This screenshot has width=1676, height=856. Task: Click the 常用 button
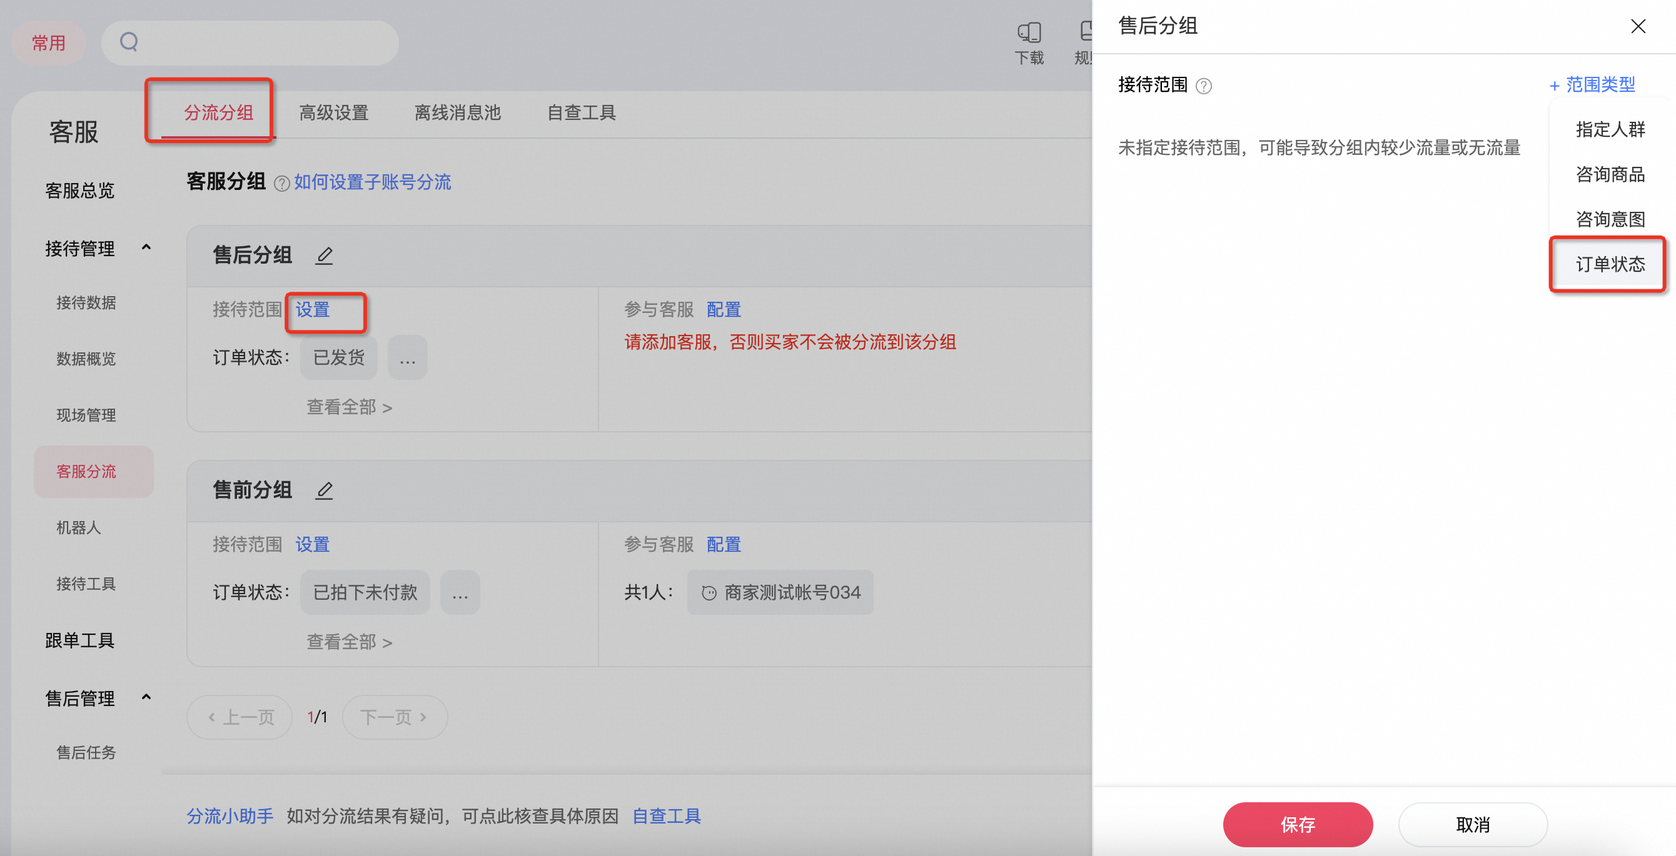[49, 43]
